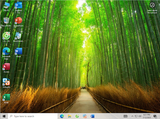The image size is (160, 119).
Task: Select the Outlook desktop shortcut
Action: (18, 7)
